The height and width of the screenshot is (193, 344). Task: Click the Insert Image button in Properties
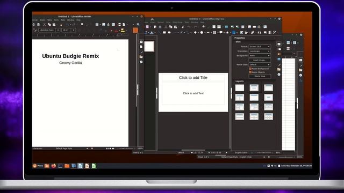click(260, 60)
